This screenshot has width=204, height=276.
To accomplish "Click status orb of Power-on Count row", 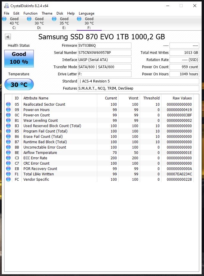I will 8,115.
